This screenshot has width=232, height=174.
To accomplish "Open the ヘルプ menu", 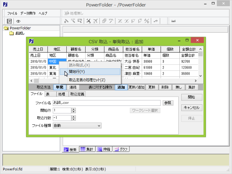I will (x=43, y=13).
